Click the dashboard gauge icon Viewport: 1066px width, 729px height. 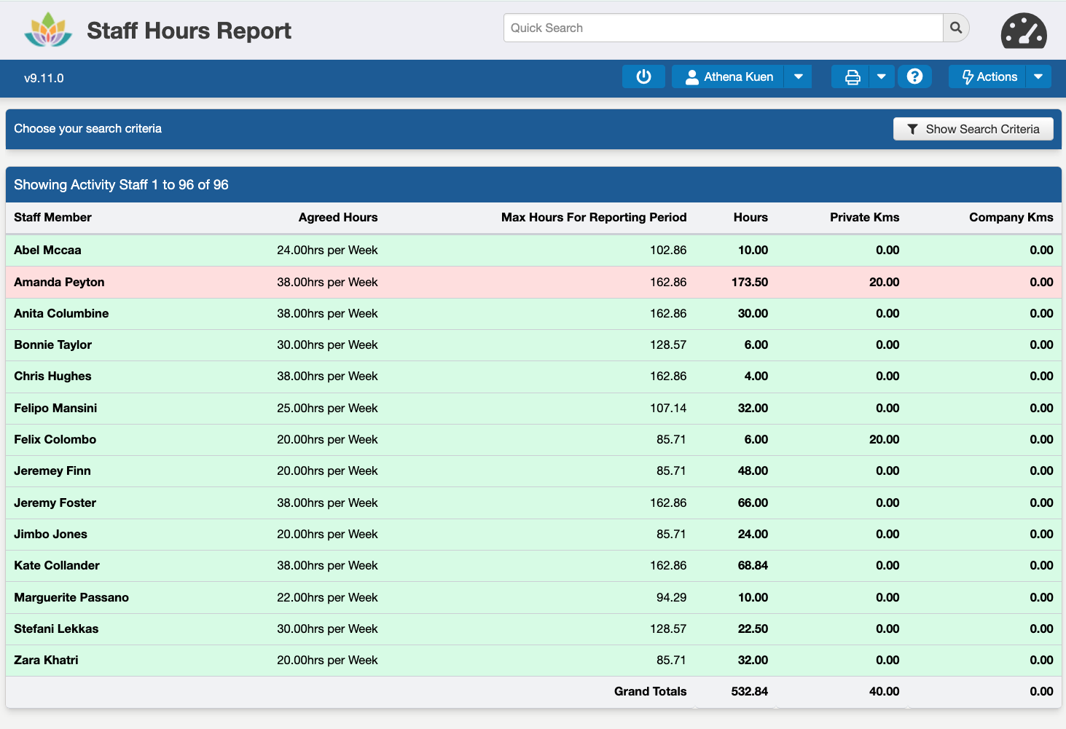click(1023, 31)
